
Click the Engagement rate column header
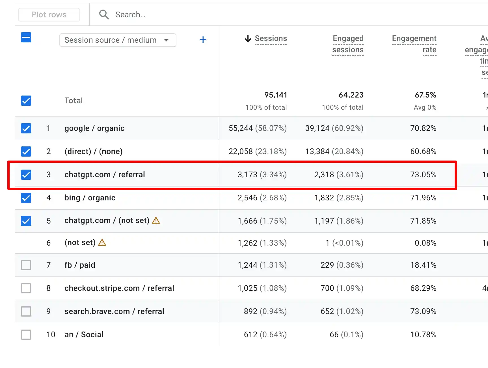click(x=414, y=44)
